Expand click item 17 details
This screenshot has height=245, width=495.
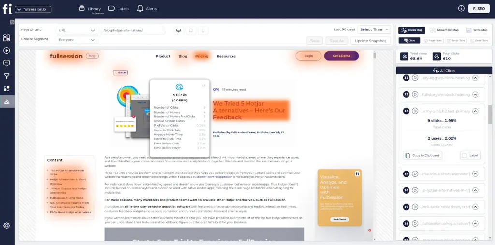[475, 207]
